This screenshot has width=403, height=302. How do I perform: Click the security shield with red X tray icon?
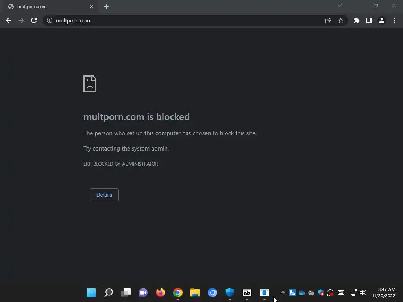(x=321, y=293)
